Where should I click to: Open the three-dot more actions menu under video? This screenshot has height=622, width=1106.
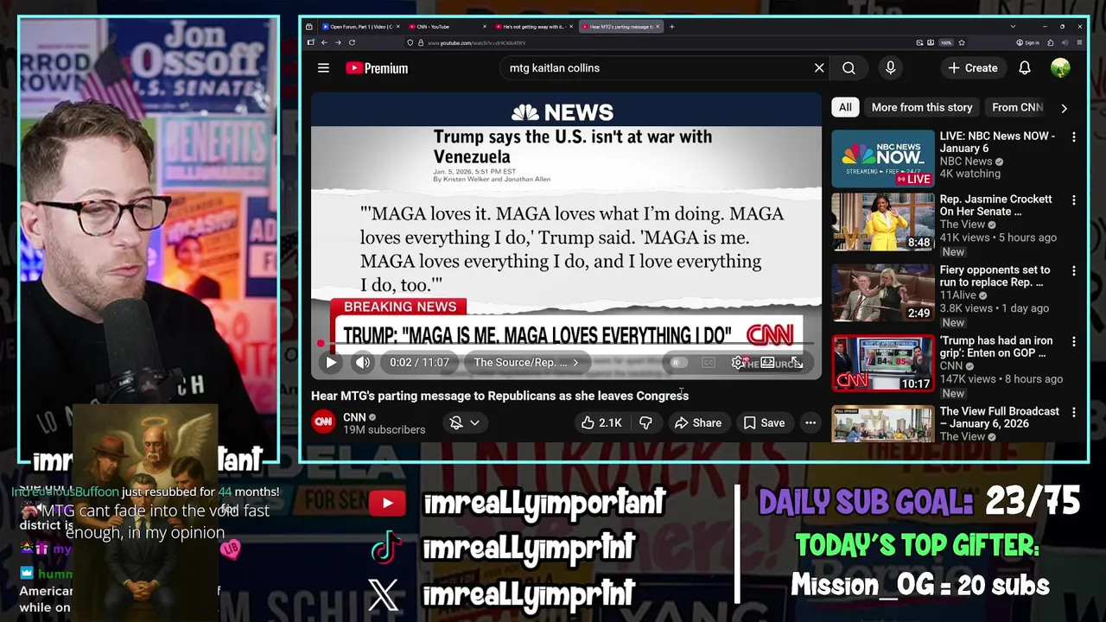tap(810, 422)
